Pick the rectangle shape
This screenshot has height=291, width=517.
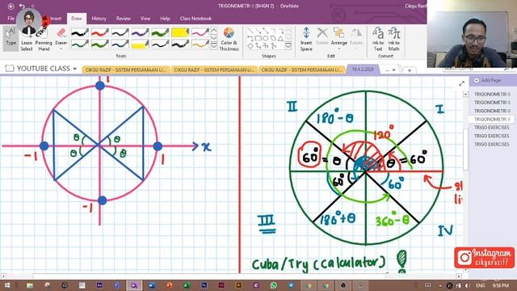click(258, 38)
